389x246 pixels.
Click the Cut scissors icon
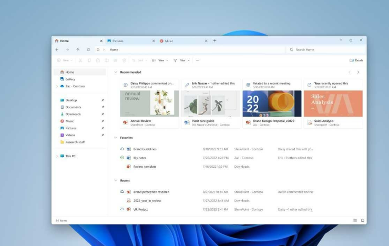pyautogui.click(x=80, y=60)
